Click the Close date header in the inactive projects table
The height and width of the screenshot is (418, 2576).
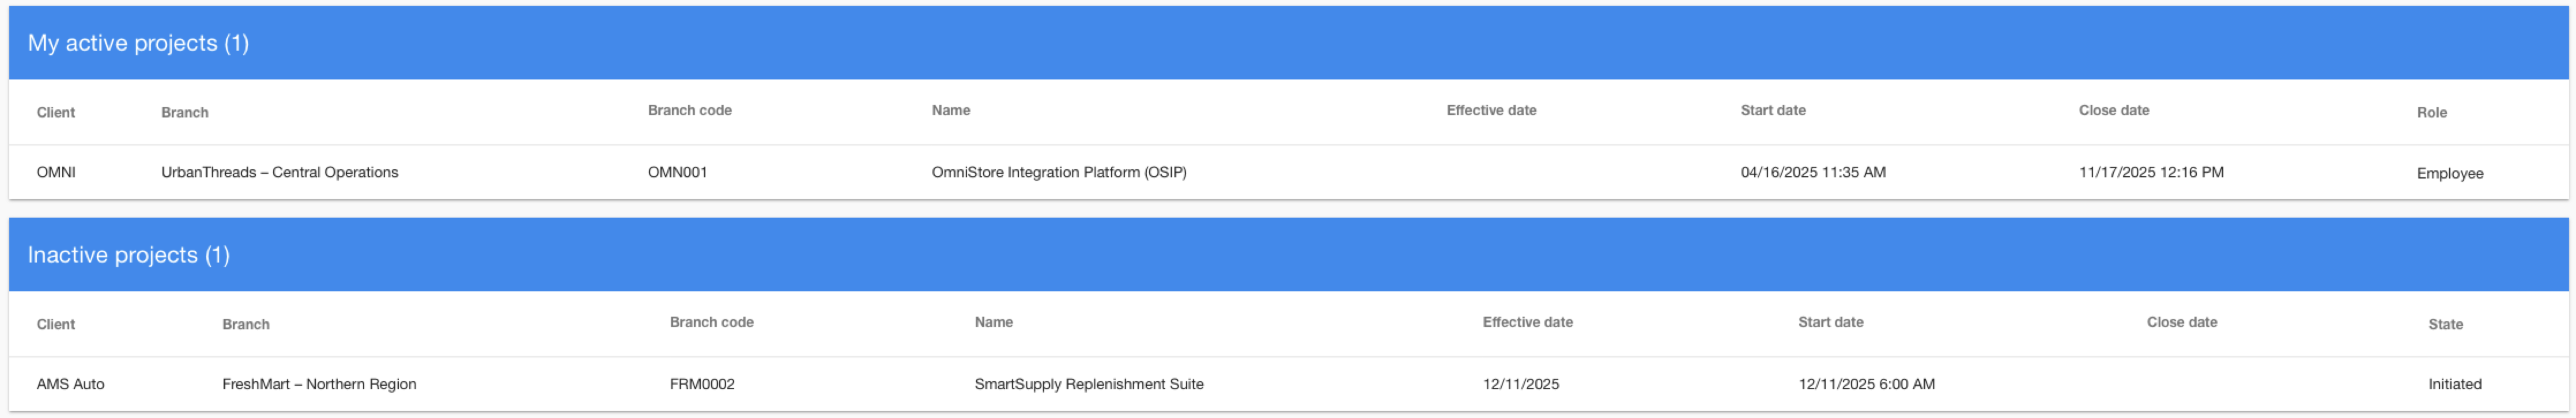coord(2181,322)
